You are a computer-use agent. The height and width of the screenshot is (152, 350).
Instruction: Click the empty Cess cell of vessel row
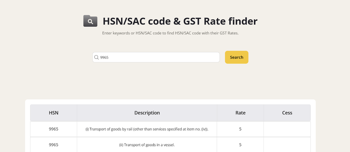pyautogui.click(x=287, y=144)
